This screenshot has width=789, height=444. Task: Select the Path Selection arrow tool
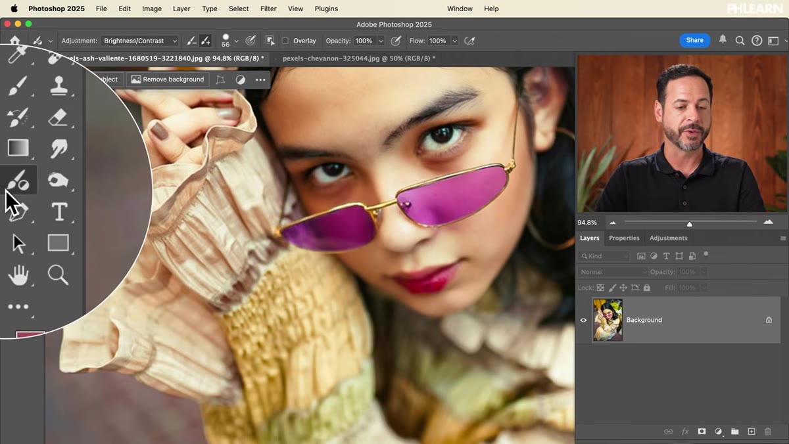coord(18,244)
